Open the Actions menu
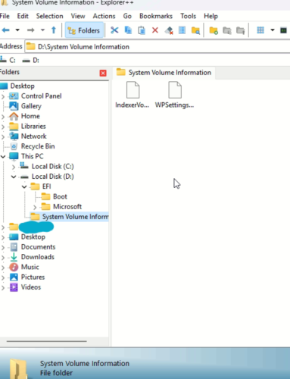The height and width of the screenshot is (379, 290). coord(104,16)
